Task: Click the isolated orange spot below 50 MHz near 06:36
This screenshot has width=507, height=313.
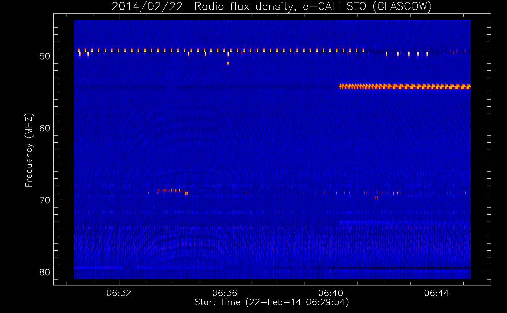Action: [x=228, y=63]
